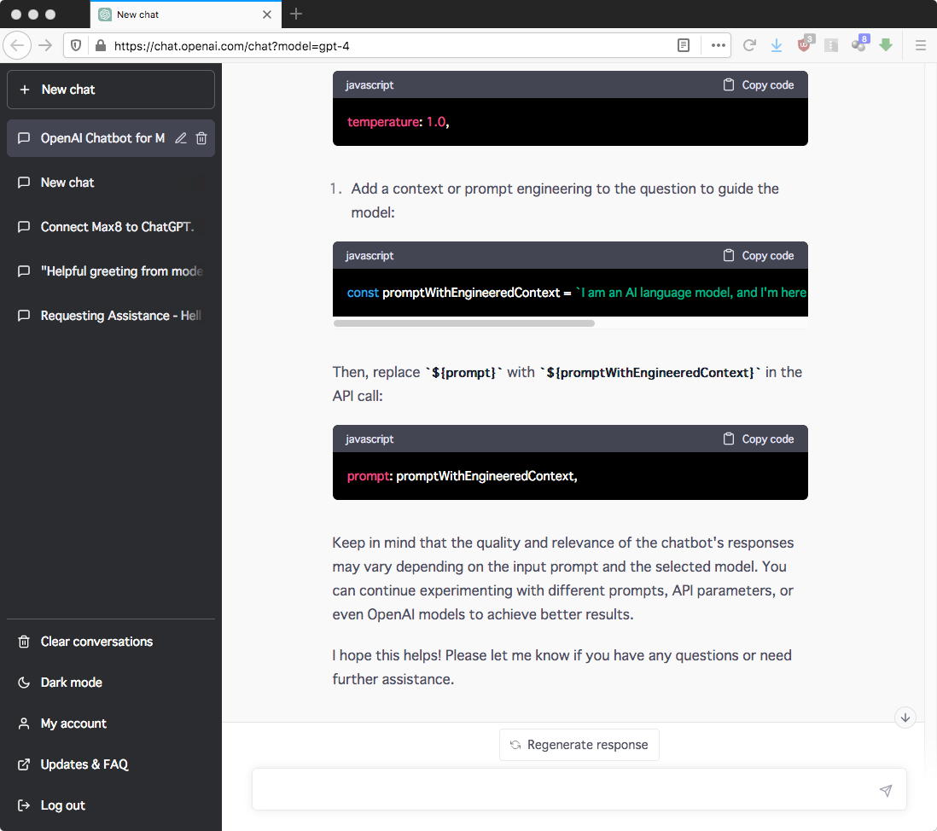
Task: Click inline code ${promptWithEngineeredContext} in paragraph
Action: [650, 373]
